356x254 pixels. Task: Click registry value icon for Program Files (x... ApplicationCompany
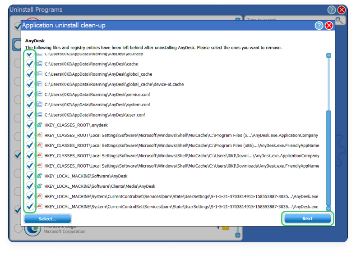[40, 135]
